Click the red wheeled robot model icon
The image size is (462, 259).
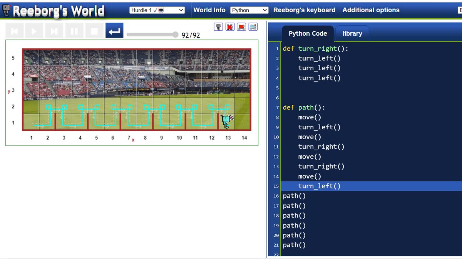pyautogui.click(x=241, y=27)
